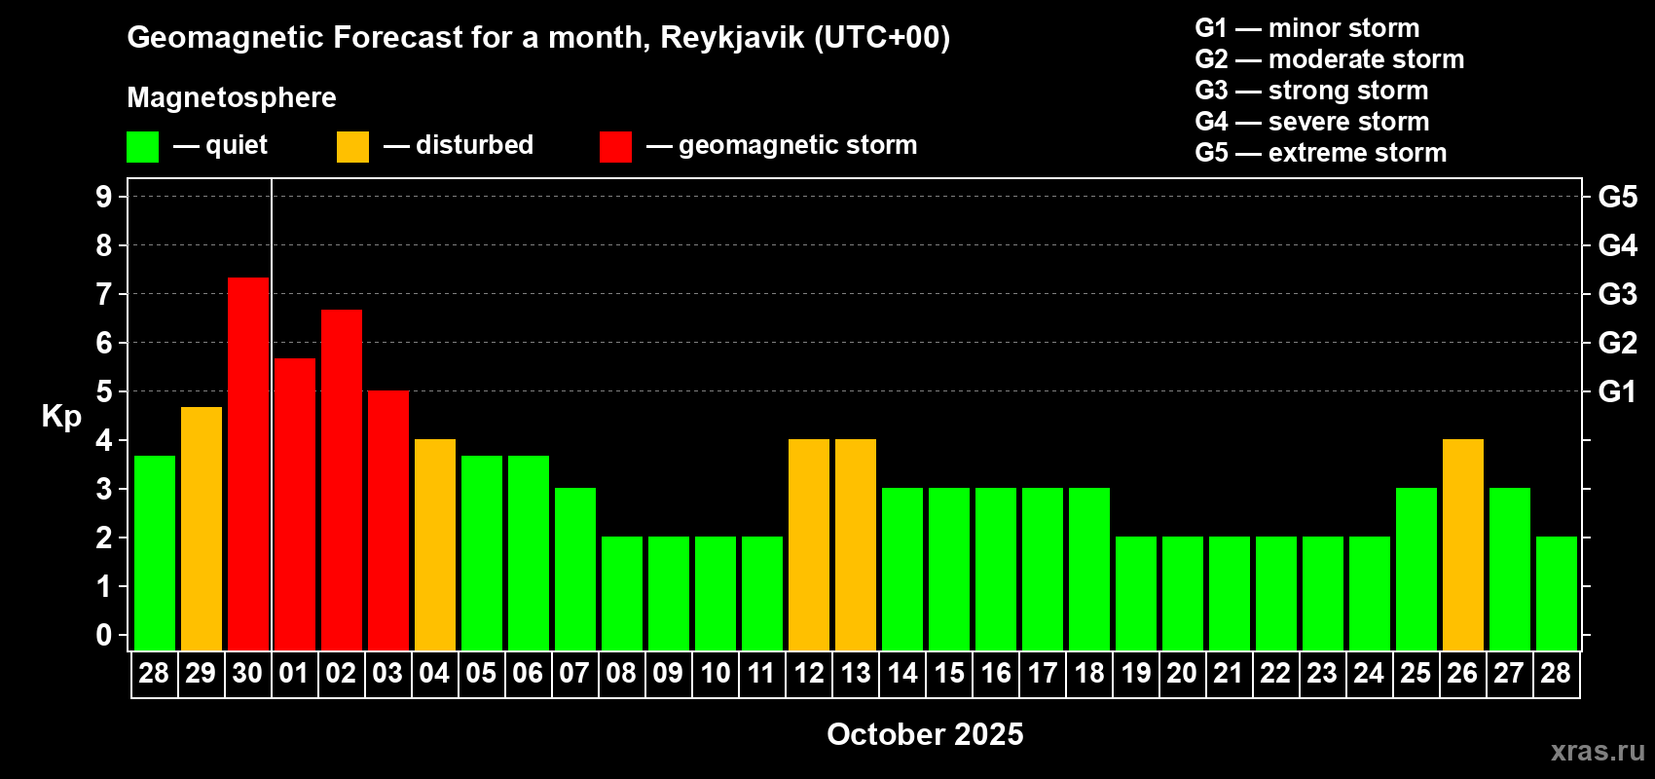
Task: Click 'G2 — moderate storm' legend text
Action: [1330, 59]
